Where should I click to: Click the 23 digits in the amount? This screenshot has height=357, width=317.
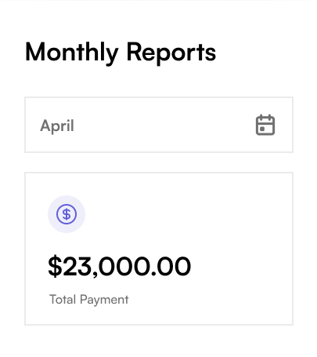(77, 266)
